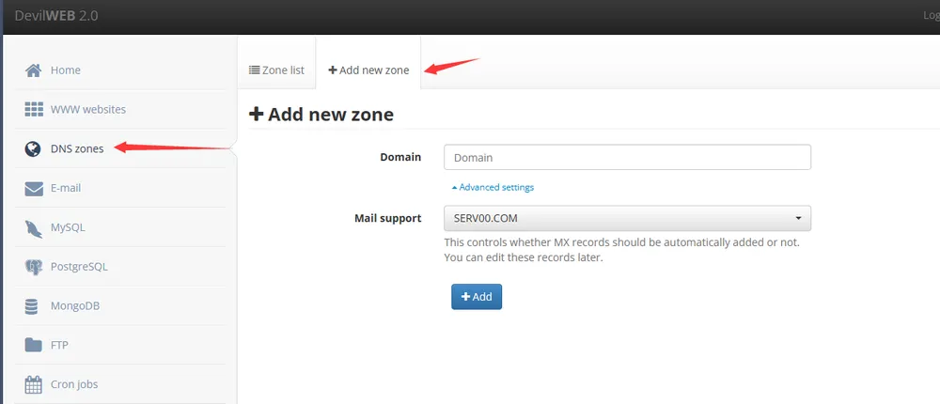
Task: Click the E-mail envelope icon
Action: [34, 188]
